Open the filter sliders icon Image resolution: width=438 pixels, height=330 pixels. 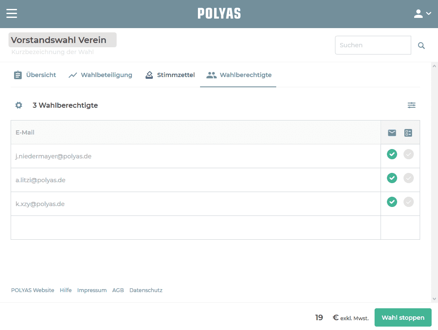(412, 105)
